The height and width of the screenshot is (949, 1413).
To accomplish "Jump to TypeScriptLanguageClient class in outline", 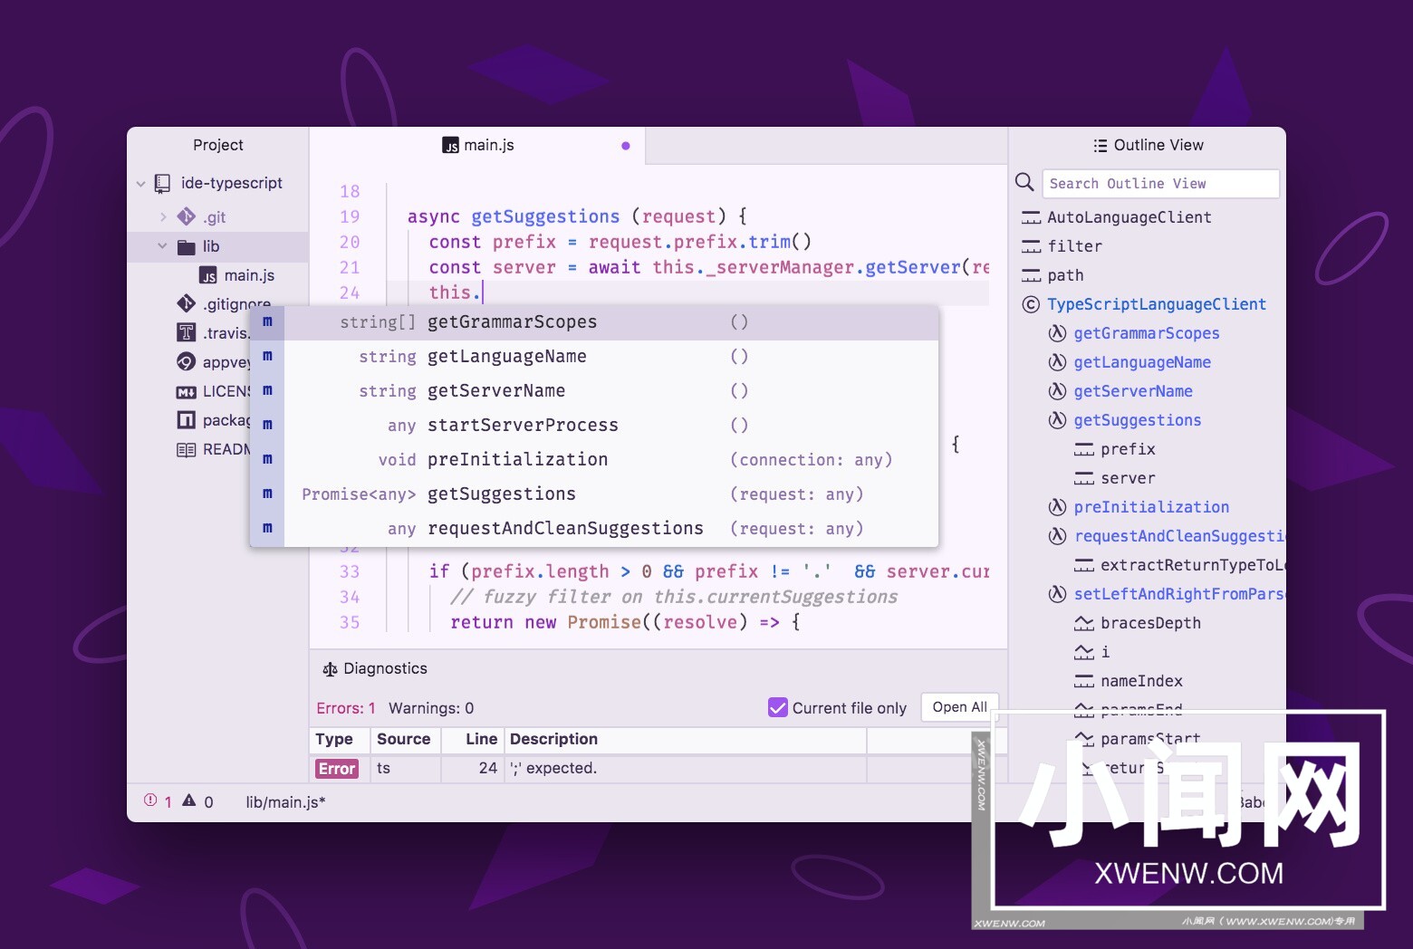I will coord(1157,304).
